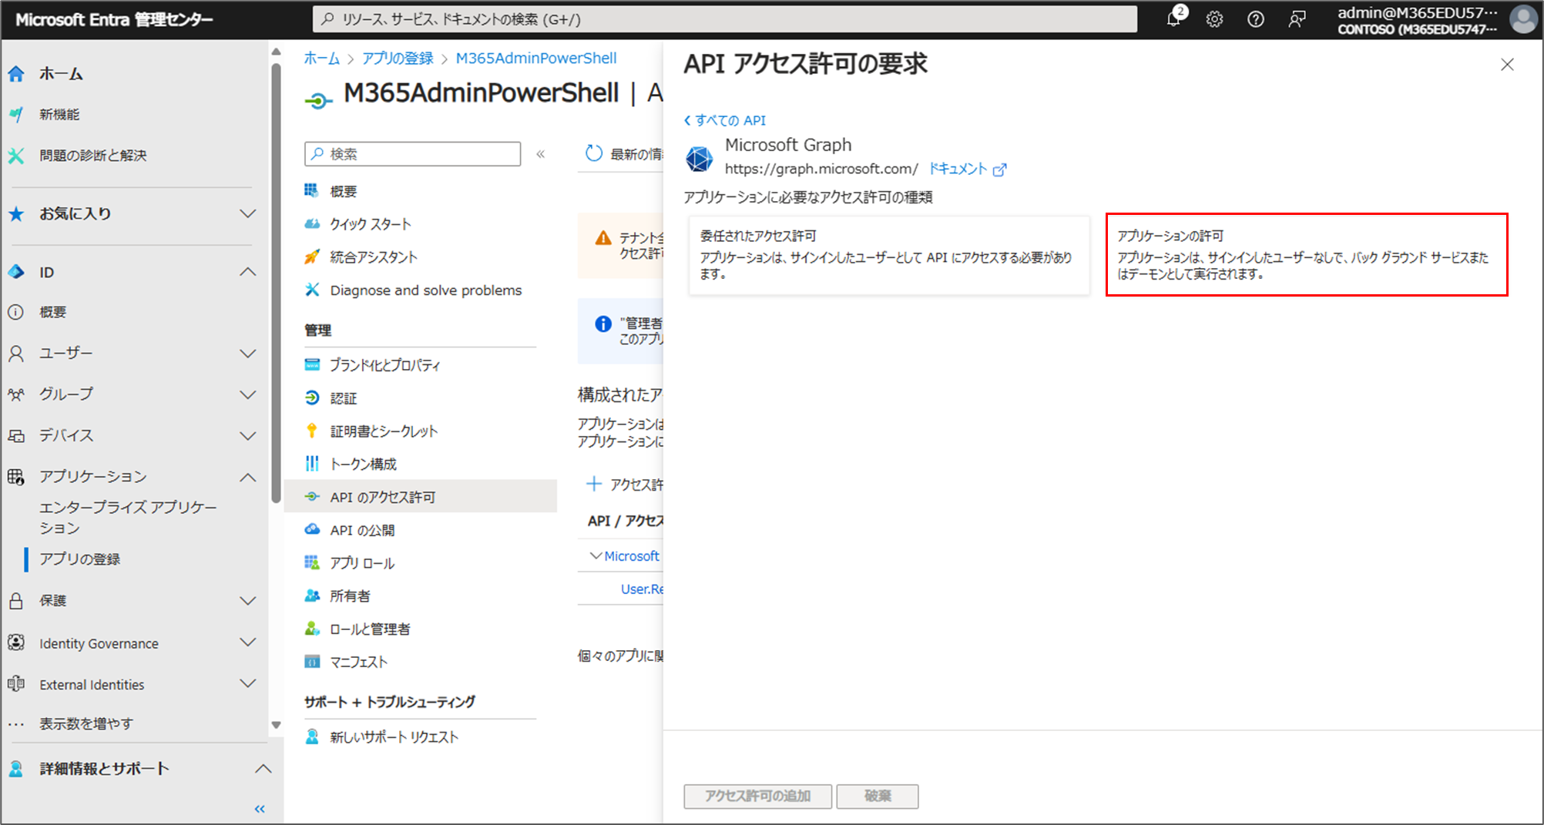Collapse the Microsoft Graph permissions group

click(x=596, y=555)
